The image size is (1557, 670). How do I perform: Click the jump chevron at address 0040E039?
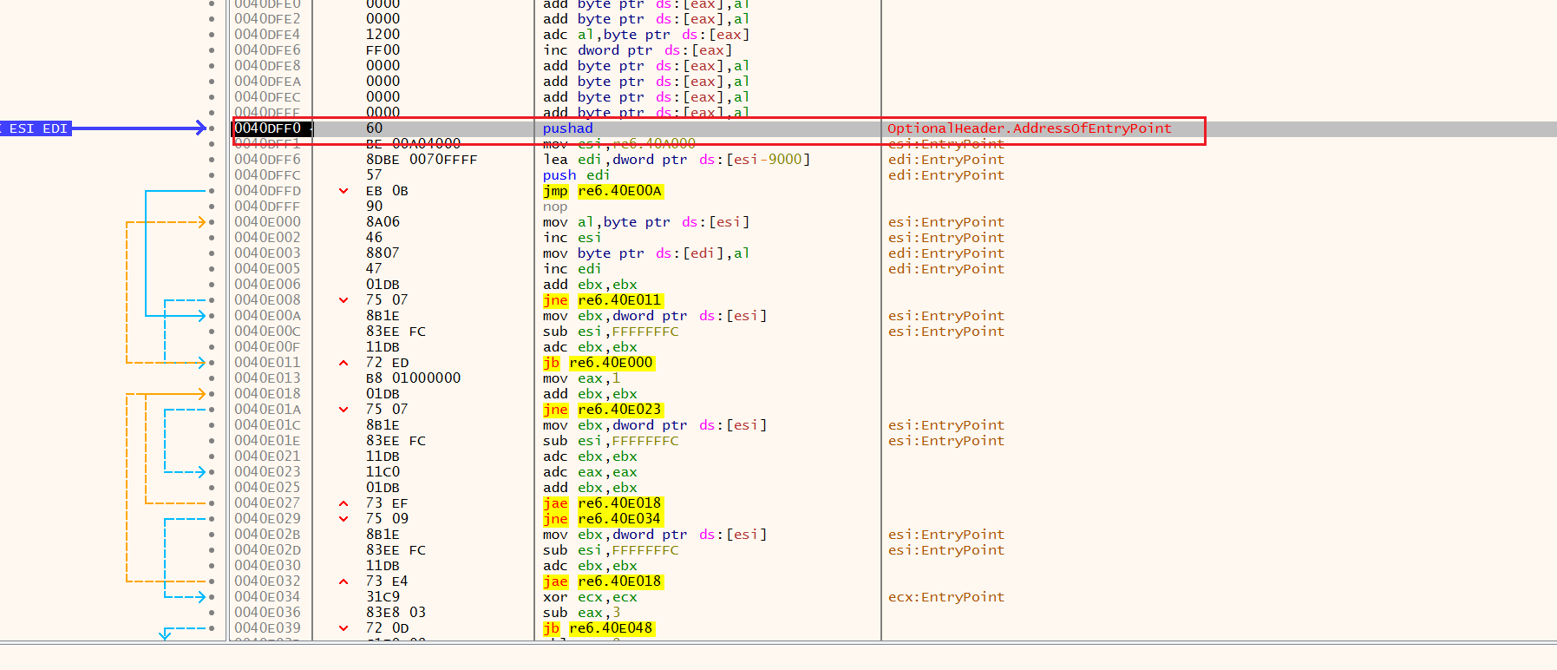pyautogui.click(x=343, y=628)
